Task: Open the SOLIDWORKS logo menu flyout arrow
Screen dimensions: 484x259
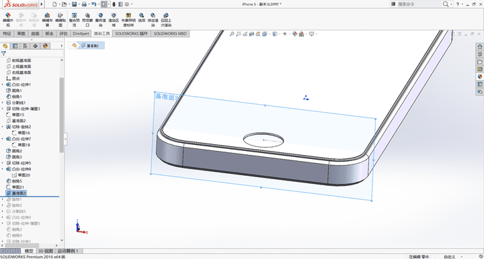Action: coord(42,4)
